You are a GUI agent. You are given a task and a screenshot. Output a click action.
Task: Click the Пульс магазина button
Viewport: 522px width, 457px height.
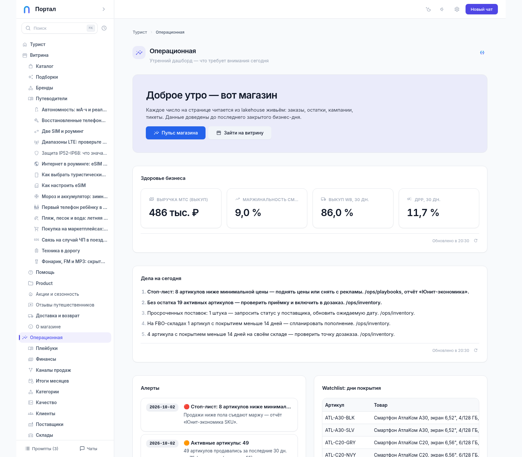point(176,133)
